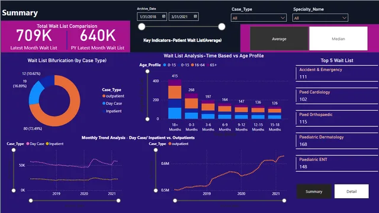Screen dimensions: 379x213
Task: Click the 80 (72.49%) donut data label
Action: point(33,129)
